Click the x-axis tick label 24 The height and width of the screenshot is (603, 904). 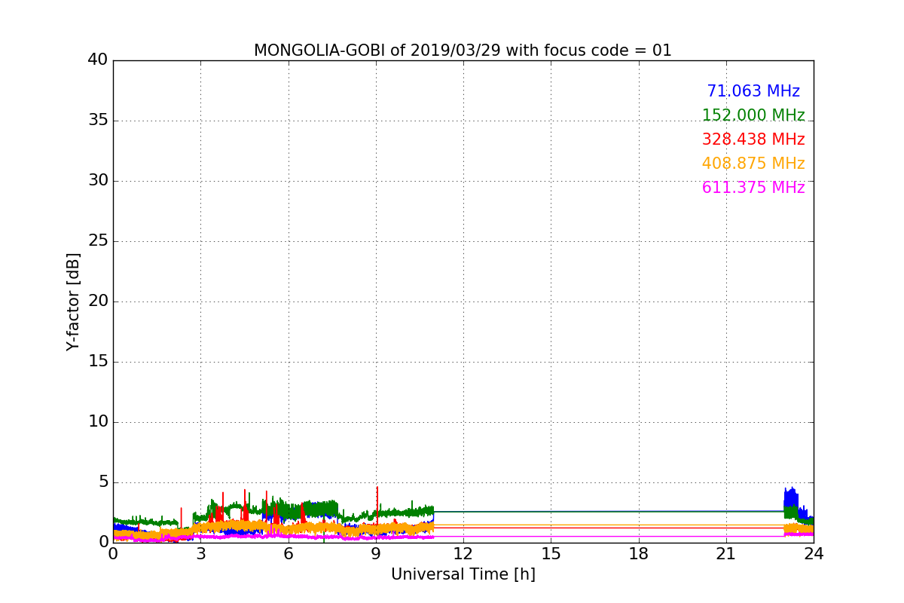coord(814,554)
